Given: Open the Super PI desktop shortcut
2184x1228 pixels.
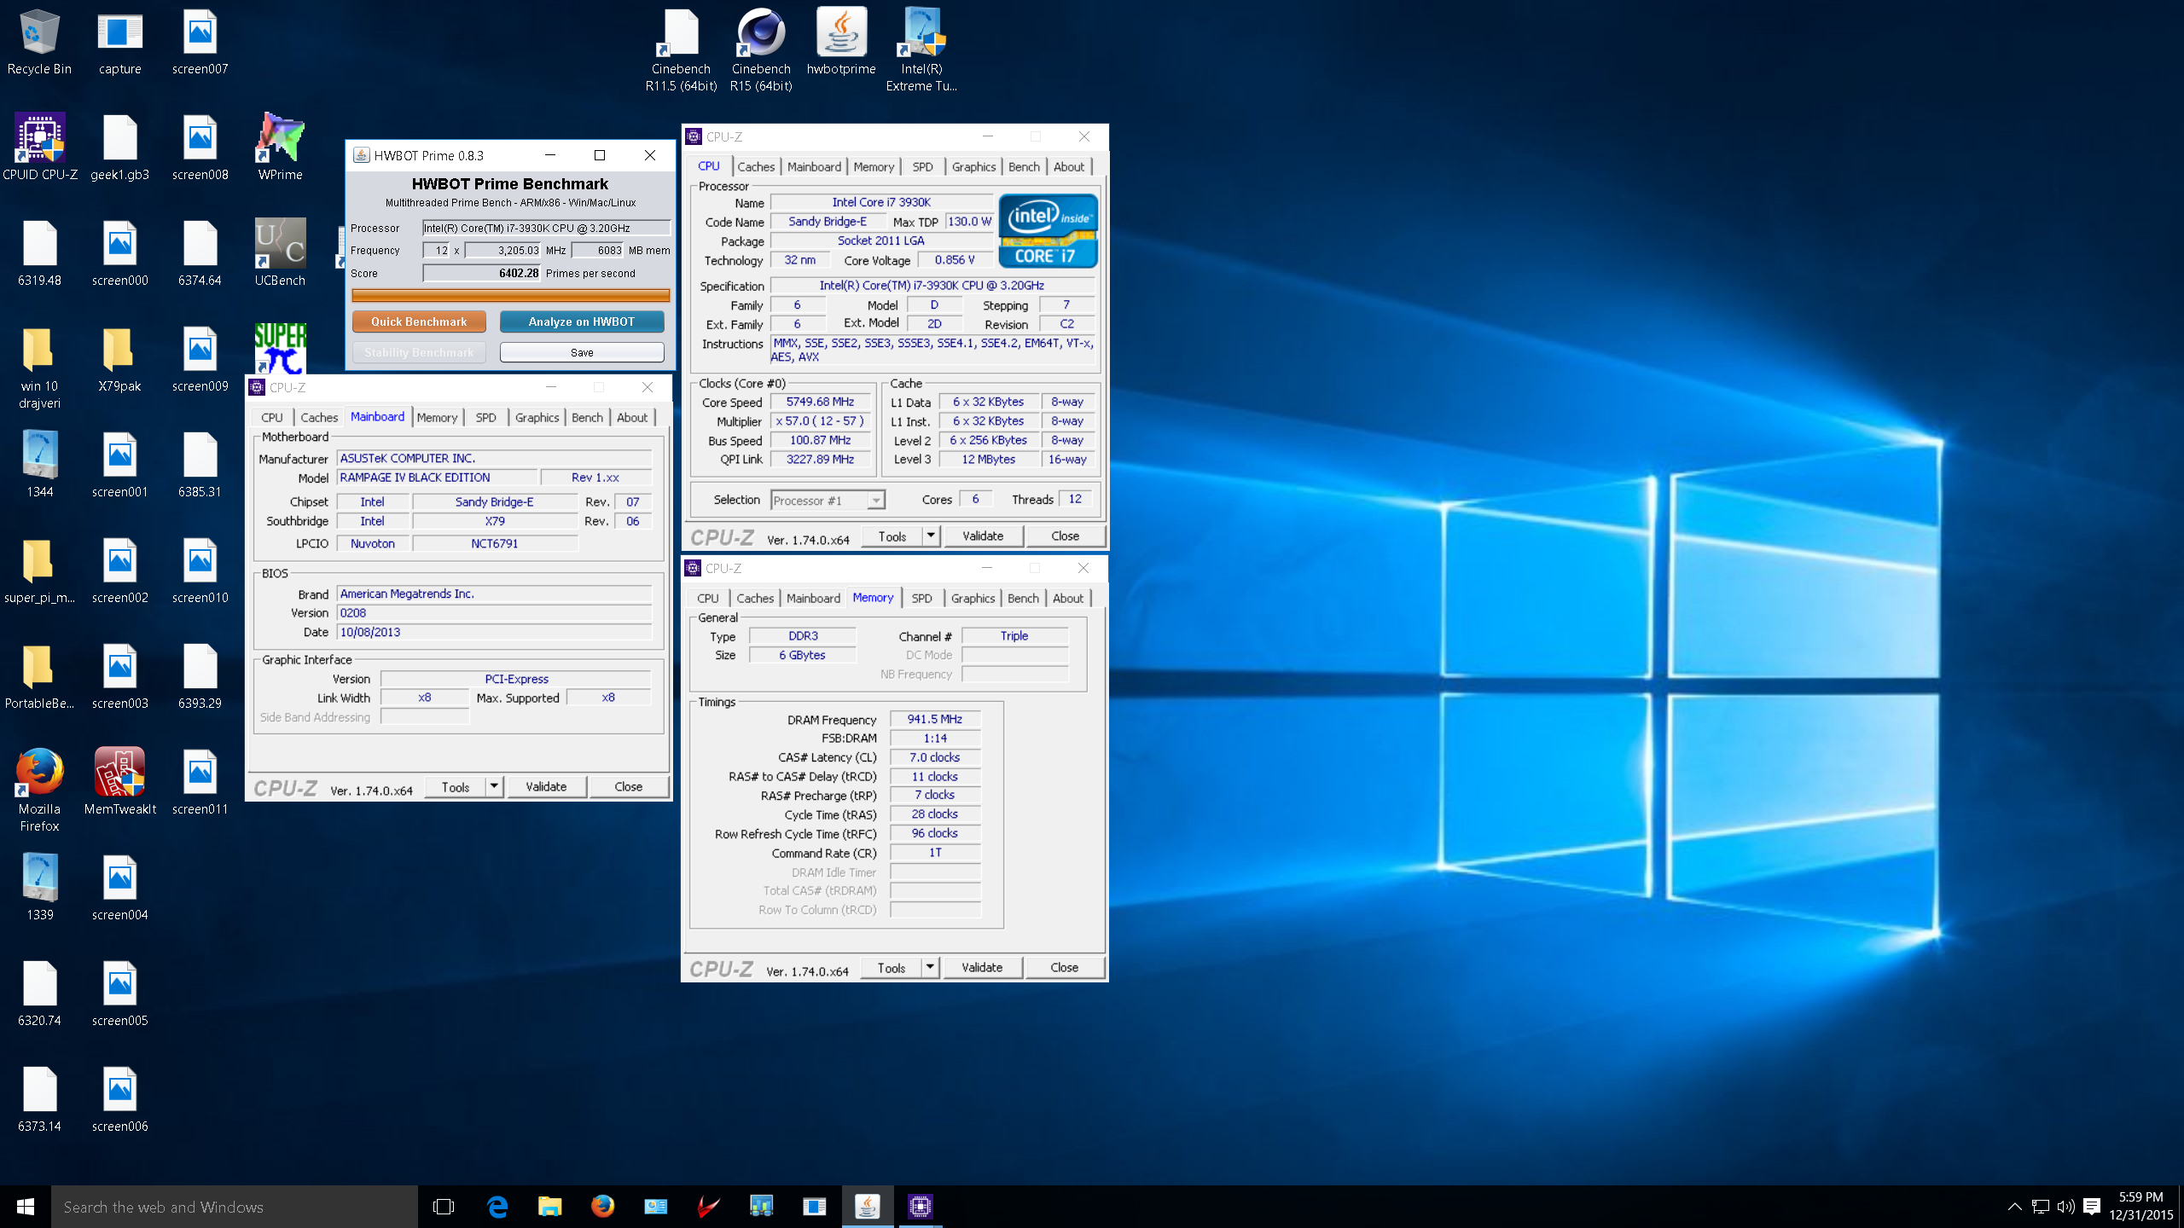Looking at the screenshot, I should 280,348.
